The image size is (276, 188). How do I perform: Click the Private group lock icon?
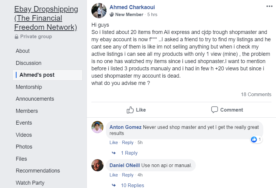pyautogui.click(x=16, y=37)
